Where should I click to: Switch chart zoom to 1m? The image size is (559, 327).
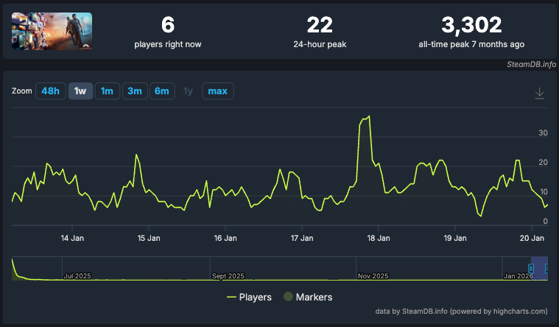(x=107, y=91)
